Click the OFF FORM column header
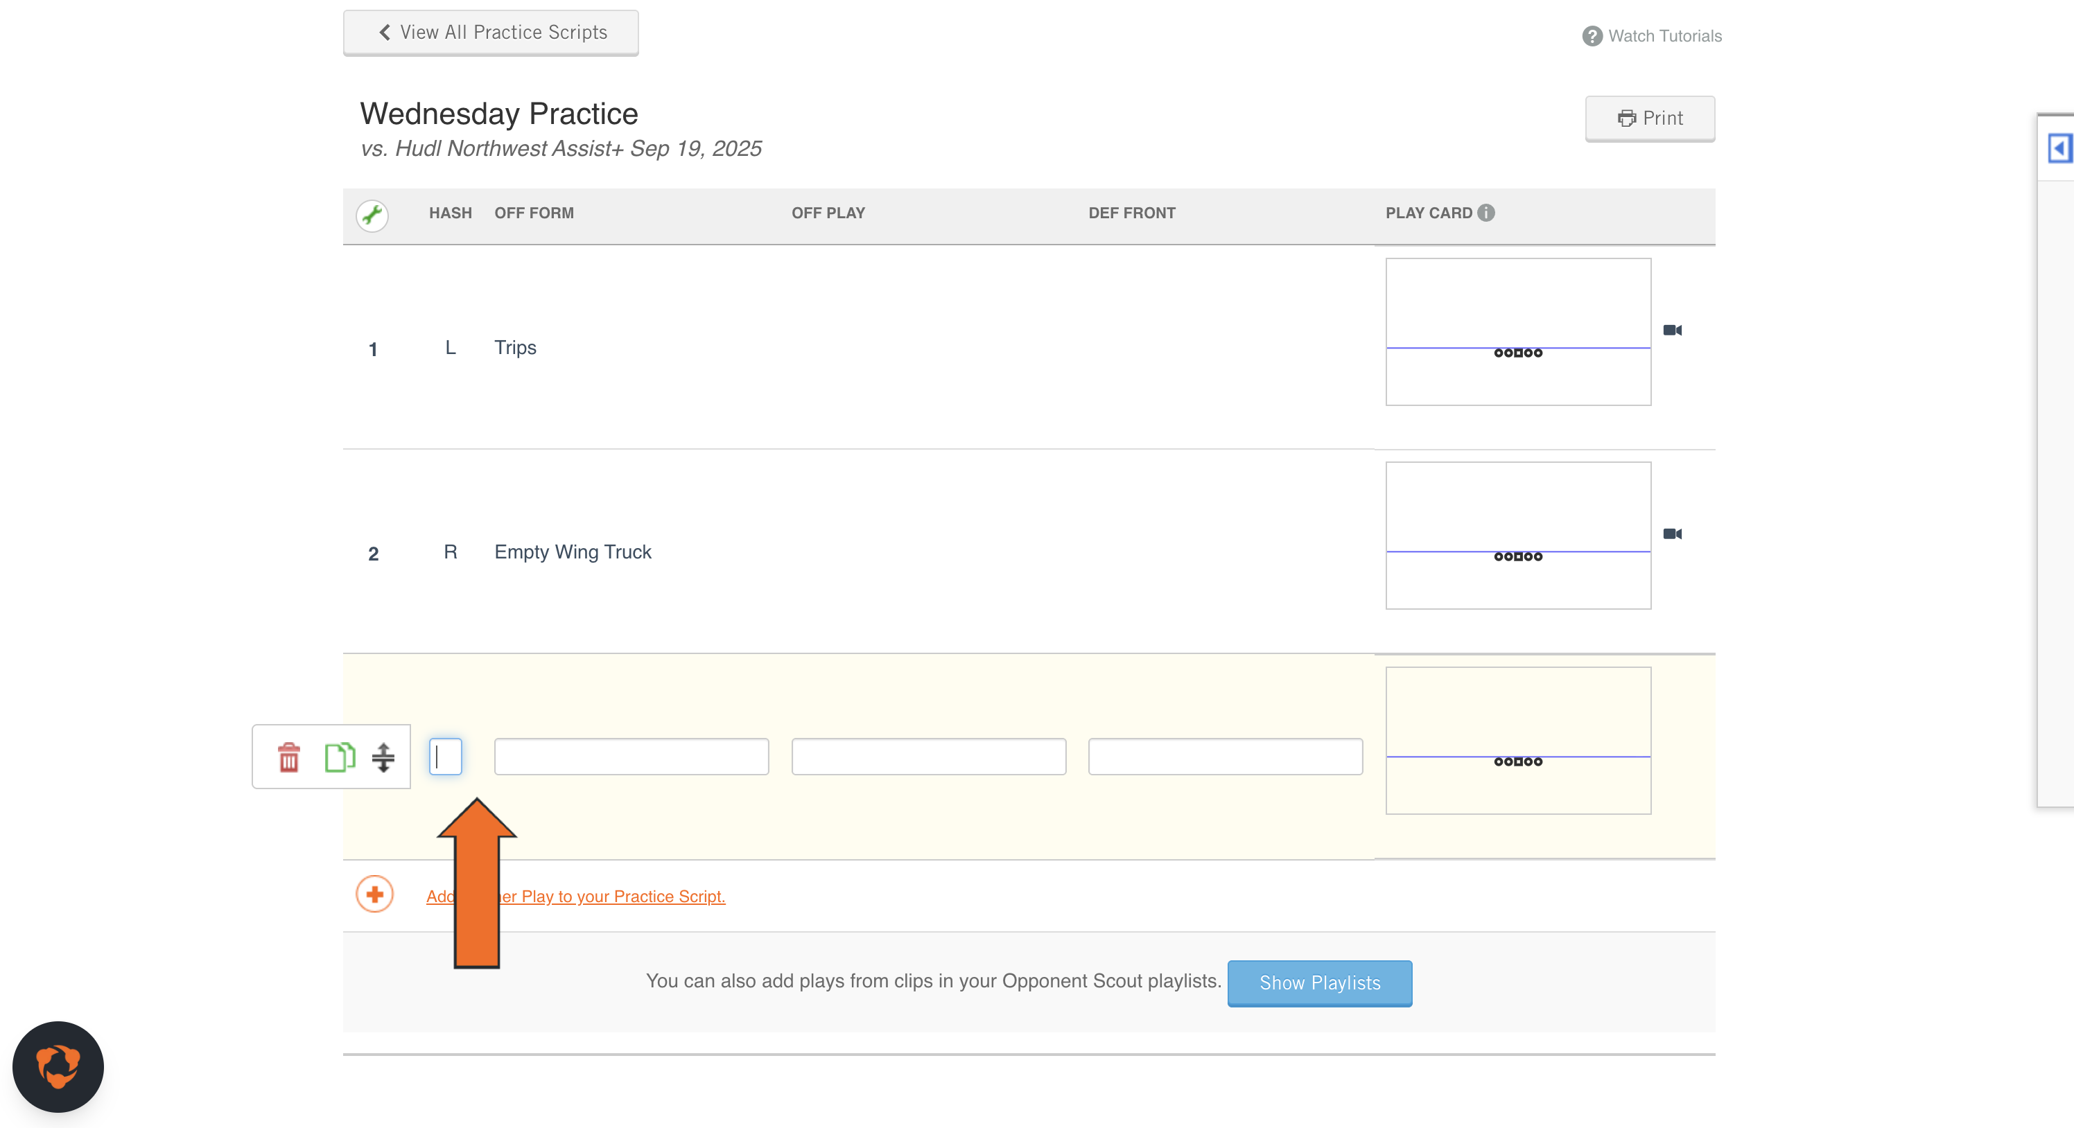The height and width of the screenshot is (1128, 2074). coord(534,213)
